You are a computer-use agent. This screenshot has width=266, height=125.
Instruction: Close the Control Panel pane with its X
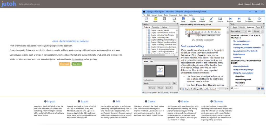tap(177, 58)
